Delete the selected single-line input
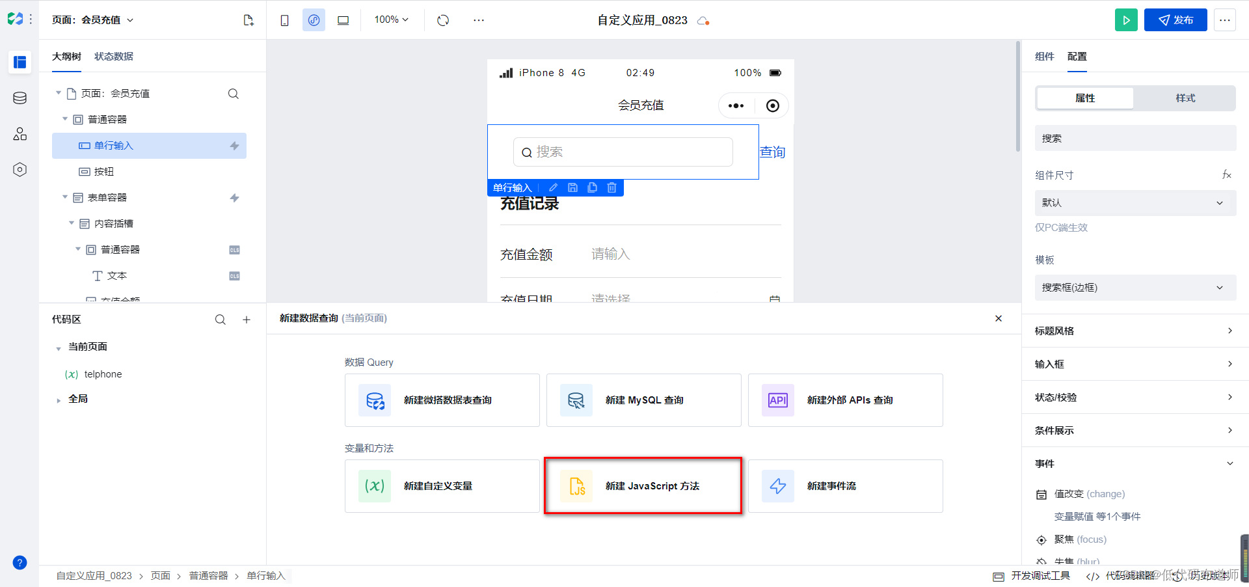Image resolution: width=1249 pixels, height=587 pixels. point(611,187)
